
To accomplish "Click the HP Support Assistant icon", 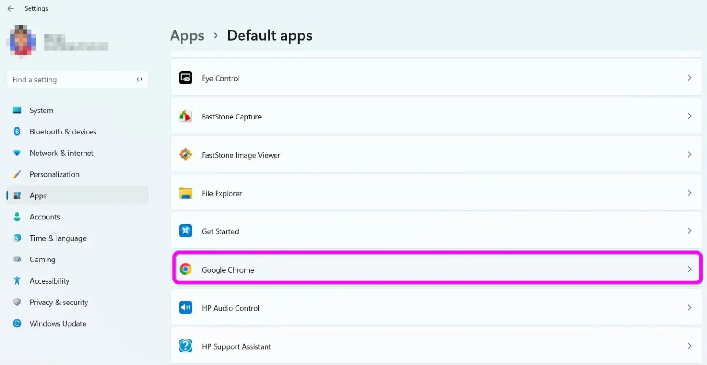I will (x=186, y=346).
